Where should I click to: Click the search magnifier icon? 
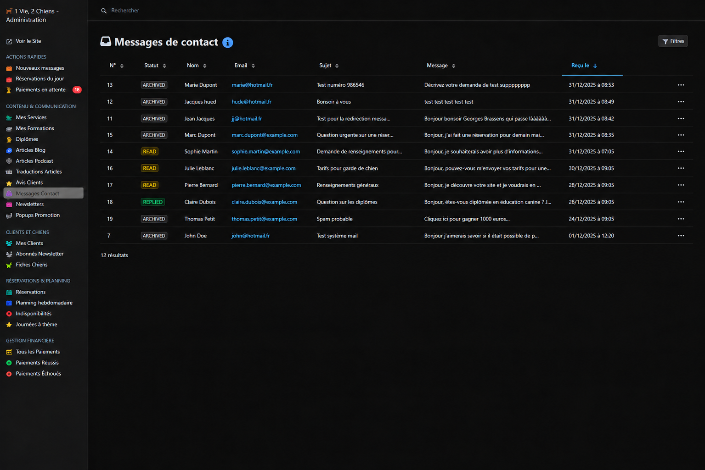[x=104, y=11]
